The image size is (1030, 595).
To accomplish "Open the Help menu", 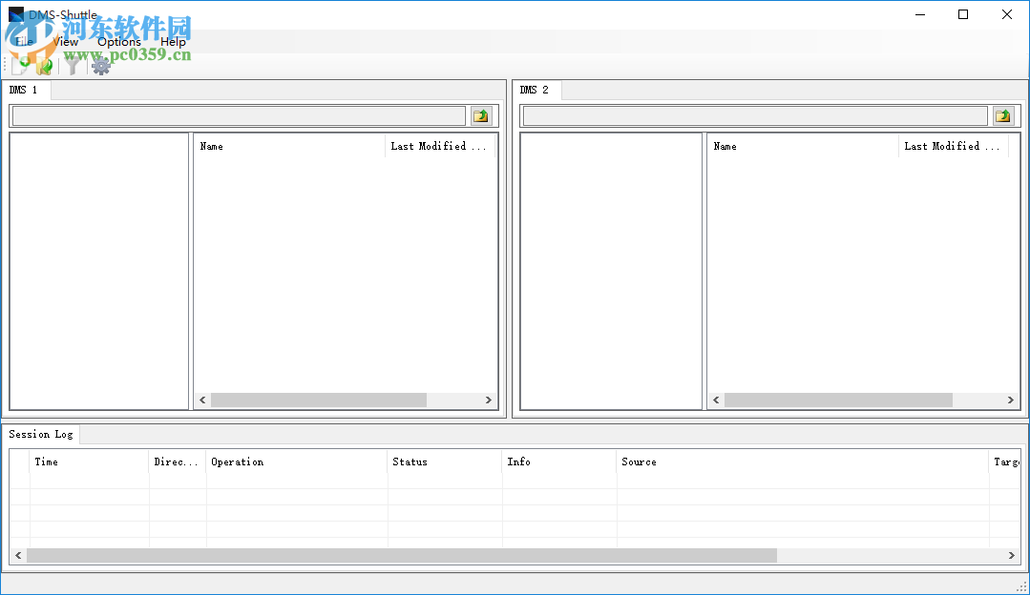I will pyautogui.click(x=173, y=41).
